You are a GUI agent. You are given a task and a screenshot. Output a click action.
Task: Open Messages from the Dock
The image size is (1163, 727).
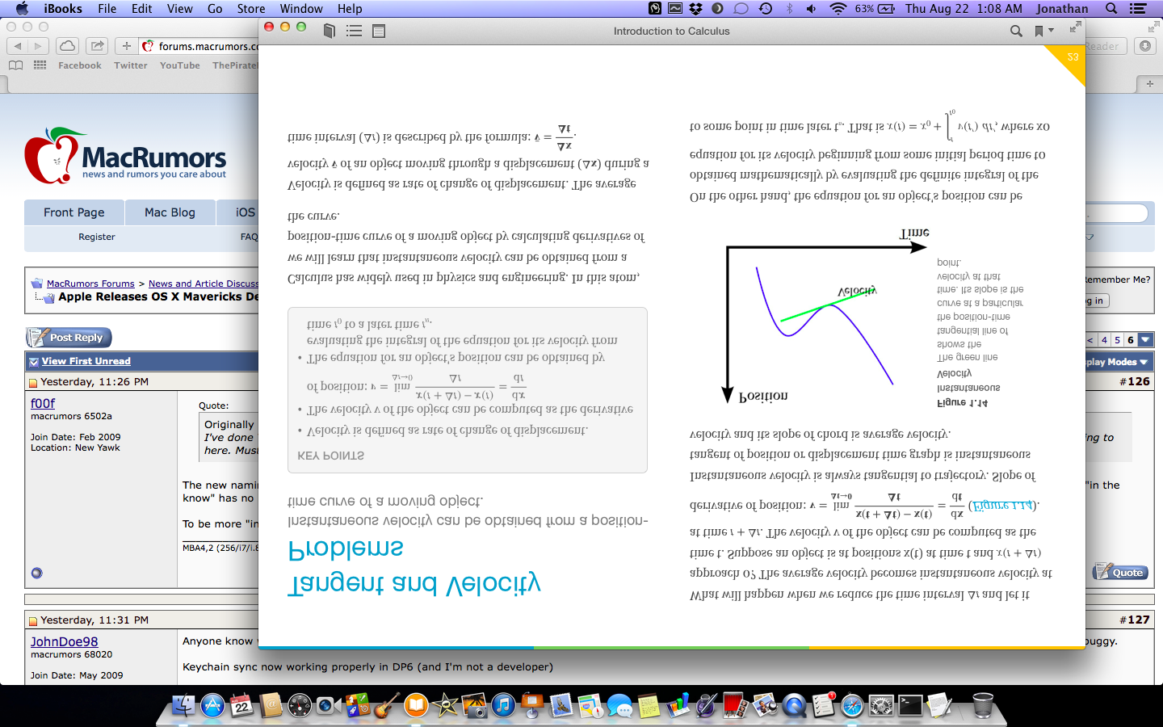point(619,705)
